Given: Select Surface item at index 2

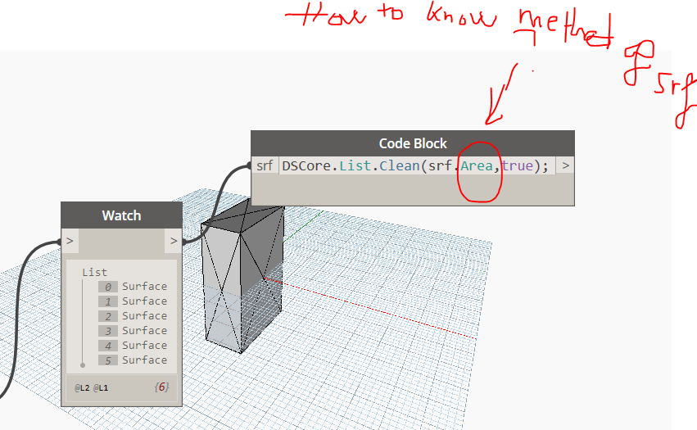Looking at the screenshot, I should pos(133,315).
